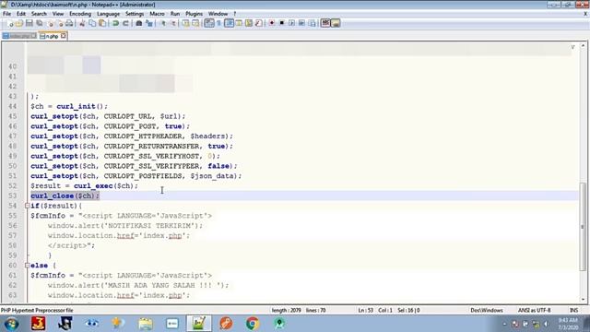Open Find dialog via binoculars icon

(139, 23)
